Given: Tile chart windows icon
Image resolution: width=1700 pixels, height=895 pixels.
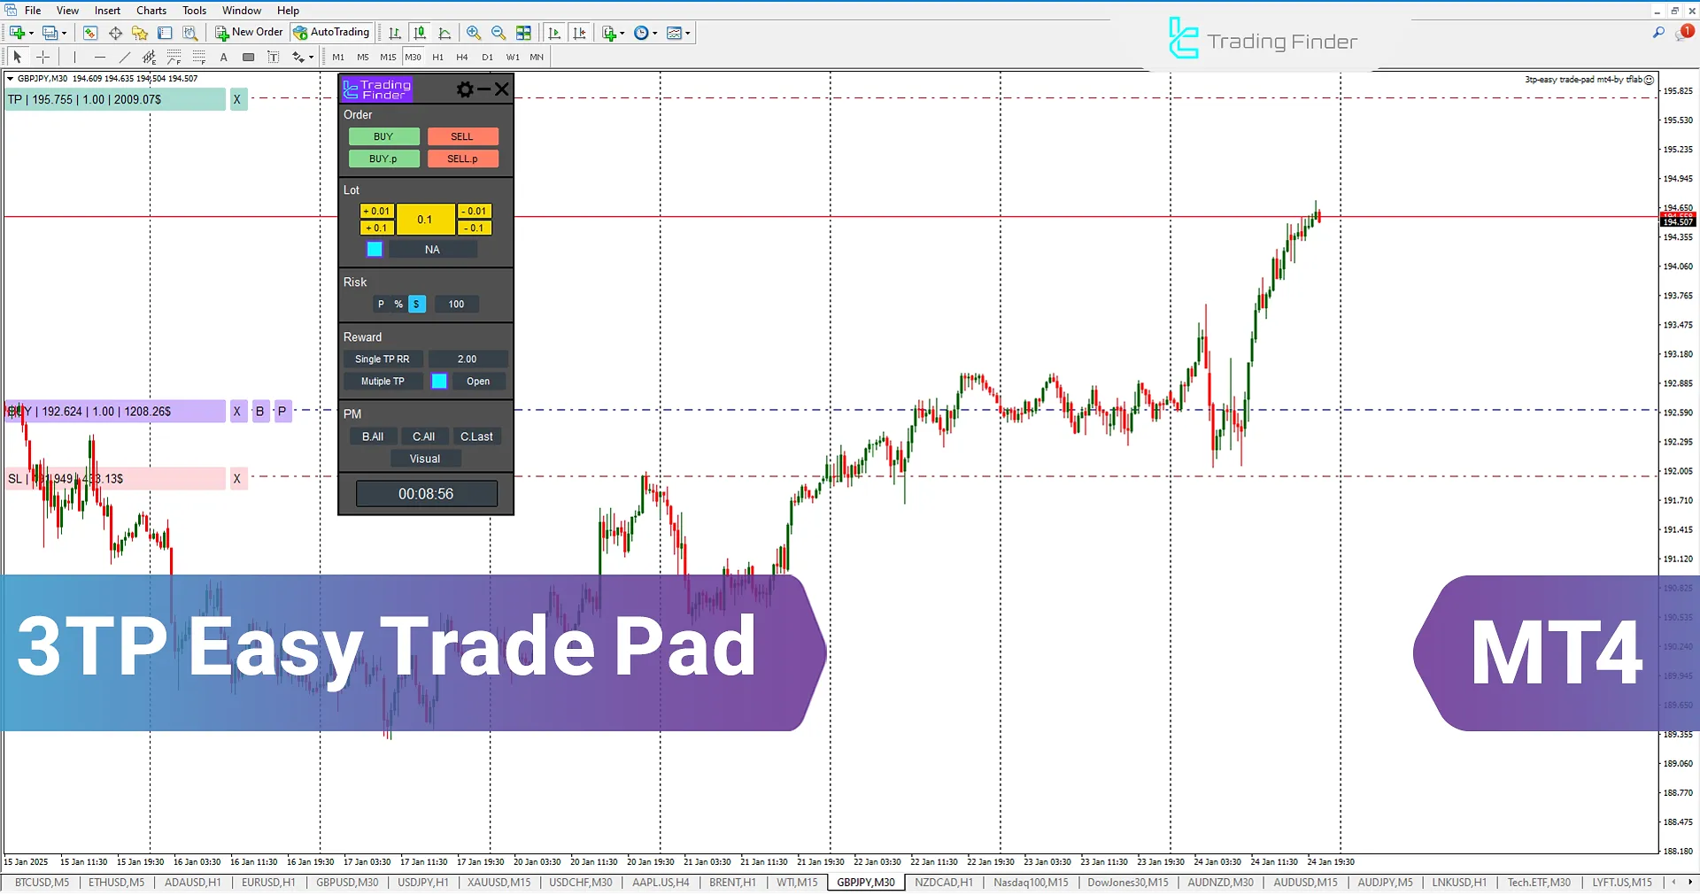Looking at the screenshot, I should coord(523,33).
